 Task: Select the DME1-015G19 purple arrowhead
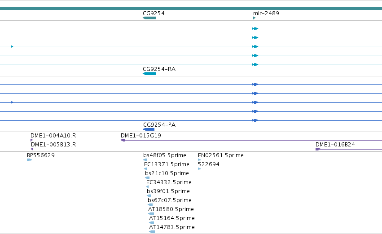(123, 140)
